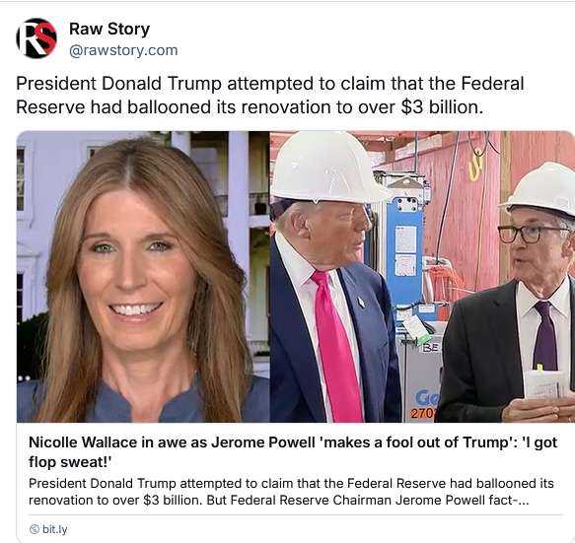Open the smiling woman's photo in preview
The width and height of the screenshot is (575, 543).
click(x=143, y=277)
